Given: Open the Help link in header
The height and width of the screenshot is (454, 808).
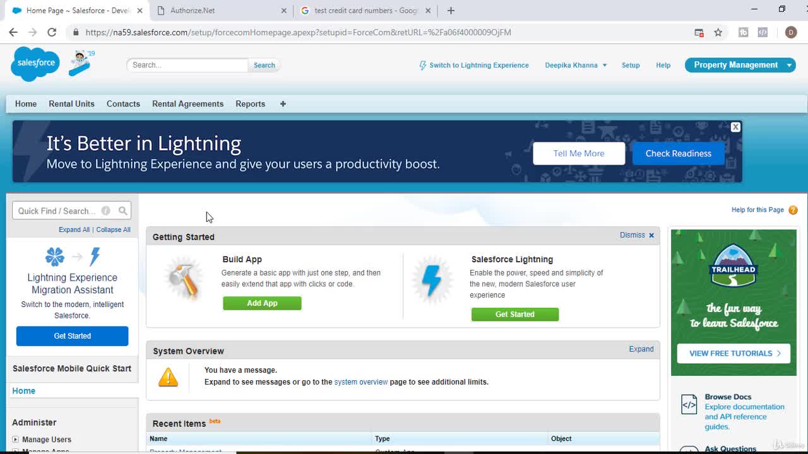Looking at the screenshot, I should point(663,65).
